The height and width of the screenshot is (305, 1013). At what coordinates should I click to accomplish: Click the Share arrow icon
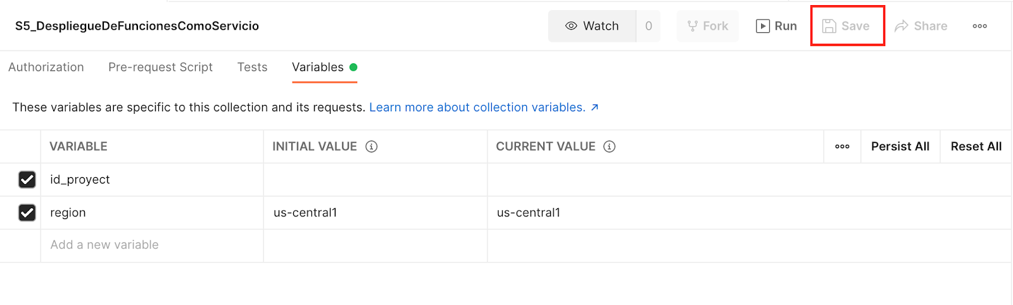[x=902, y=26]
